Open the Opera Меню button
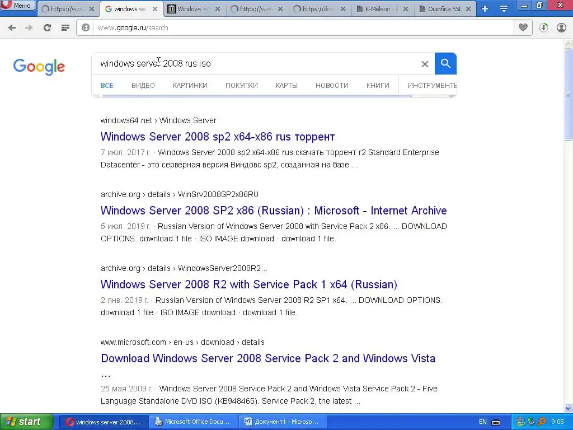 point(17,5)
